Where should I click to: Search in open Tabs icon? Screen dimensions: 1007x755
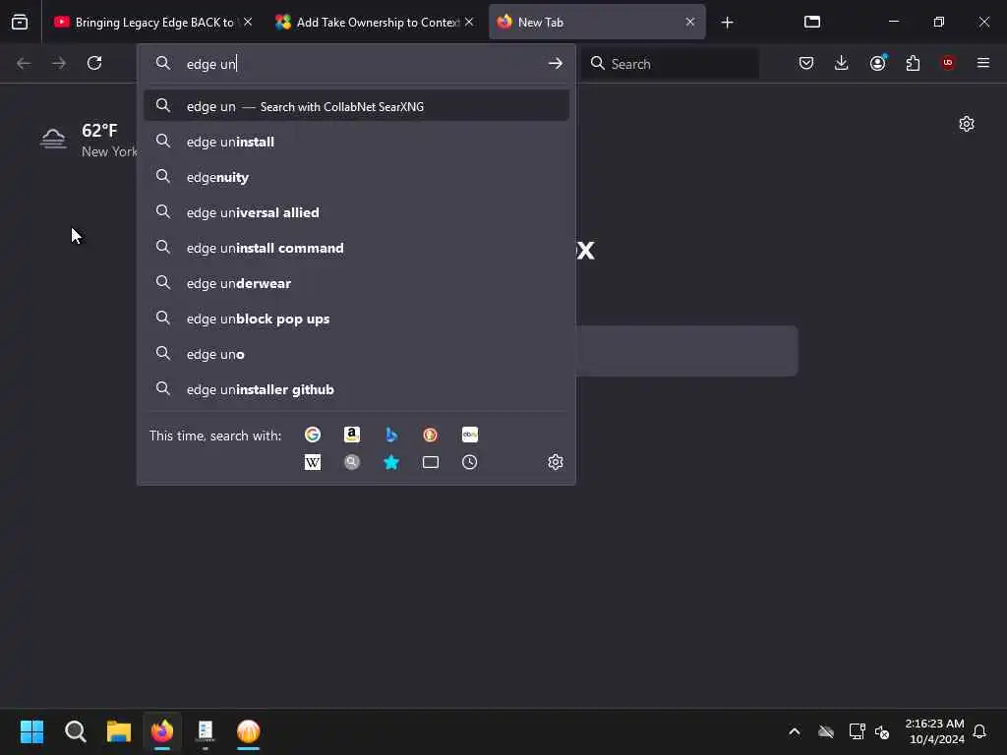pos(431,462)
